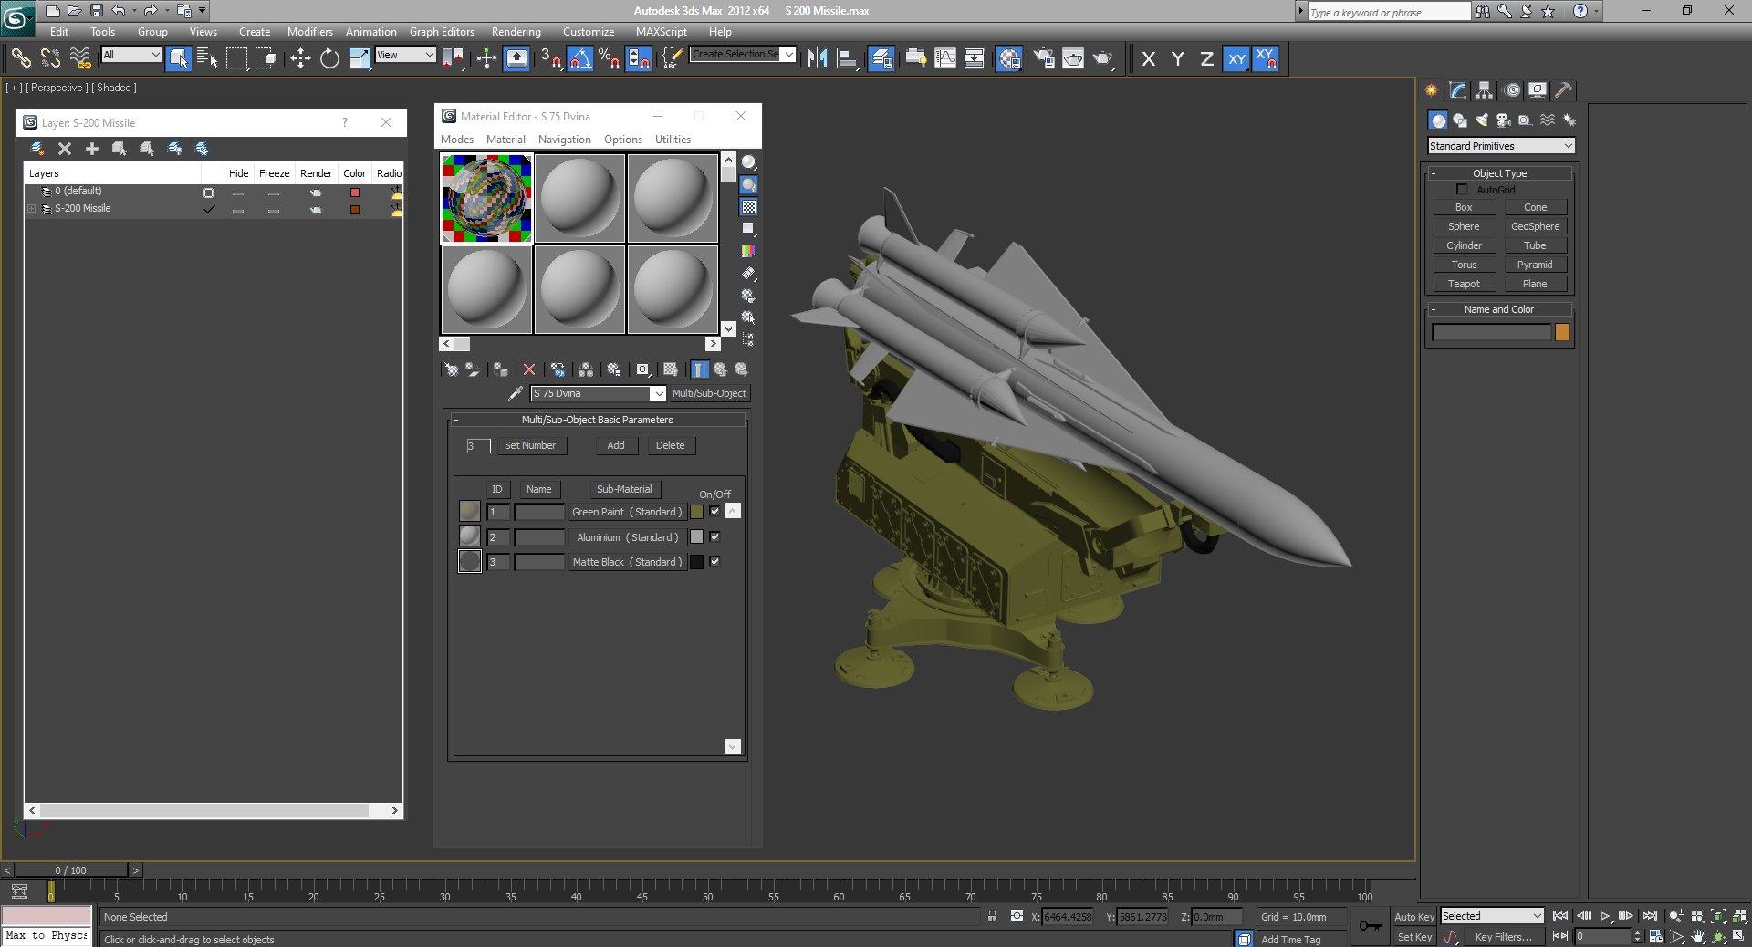Click the Get Material icon

pyautogui.click(x=451, y=369)
